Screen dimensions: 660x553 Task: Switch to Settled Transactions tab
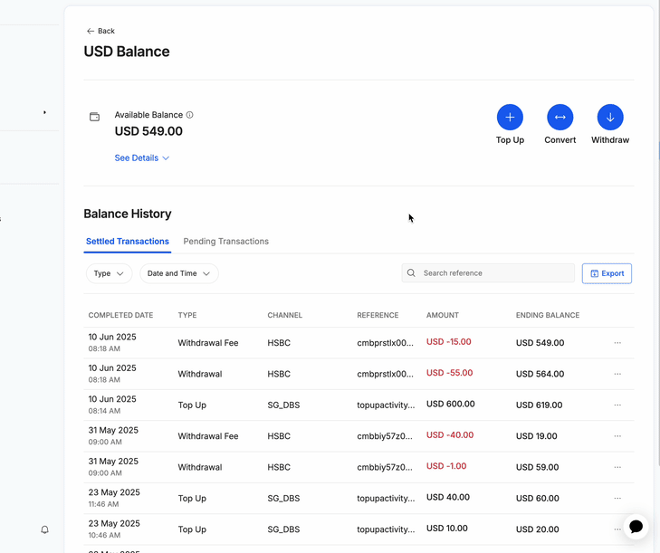tap(128, 241)
